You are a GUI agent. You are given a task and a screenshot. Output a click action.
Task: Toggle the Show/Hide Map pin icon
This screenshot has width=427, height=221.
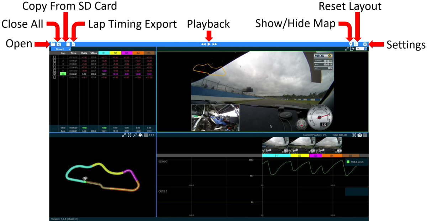(x=350, y=44)
